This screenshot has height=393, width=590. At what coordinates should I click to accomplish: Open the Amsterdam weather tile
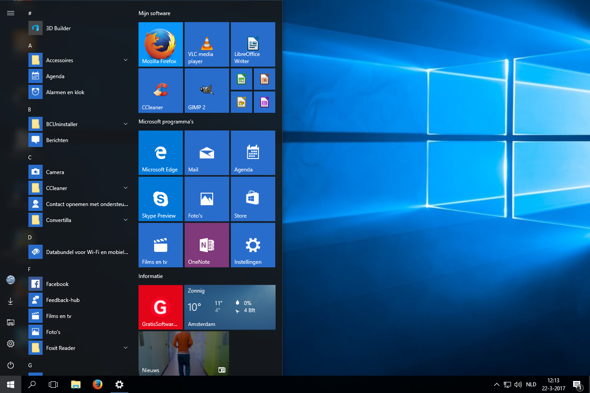tap(230, 307)
